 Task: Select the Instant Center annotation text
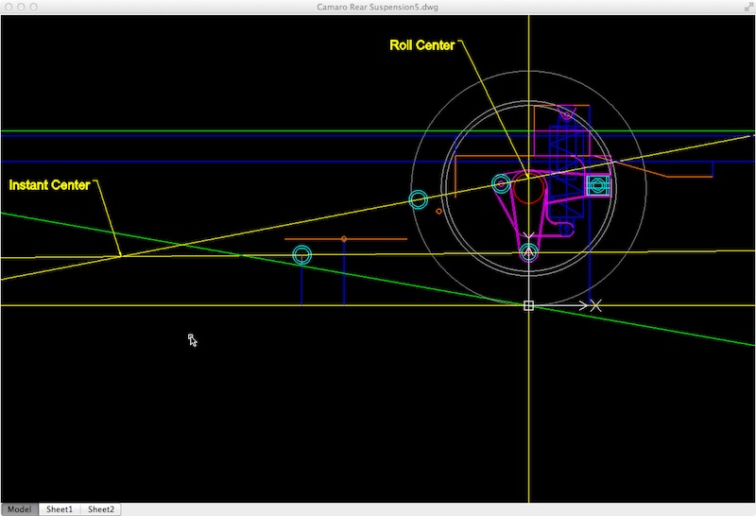(49, 185)
